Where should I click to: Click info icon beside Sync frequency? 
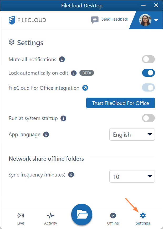[x=71, y=175]
